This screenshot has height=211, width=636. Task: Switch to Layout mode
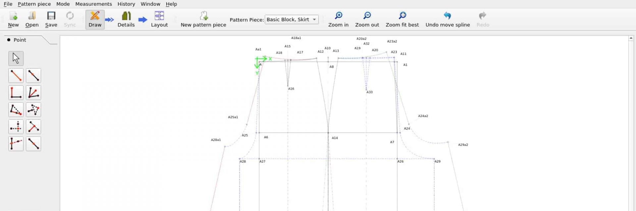[x=159, y=19]
